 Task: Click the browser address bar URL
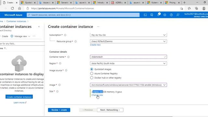tap(62, 8)
